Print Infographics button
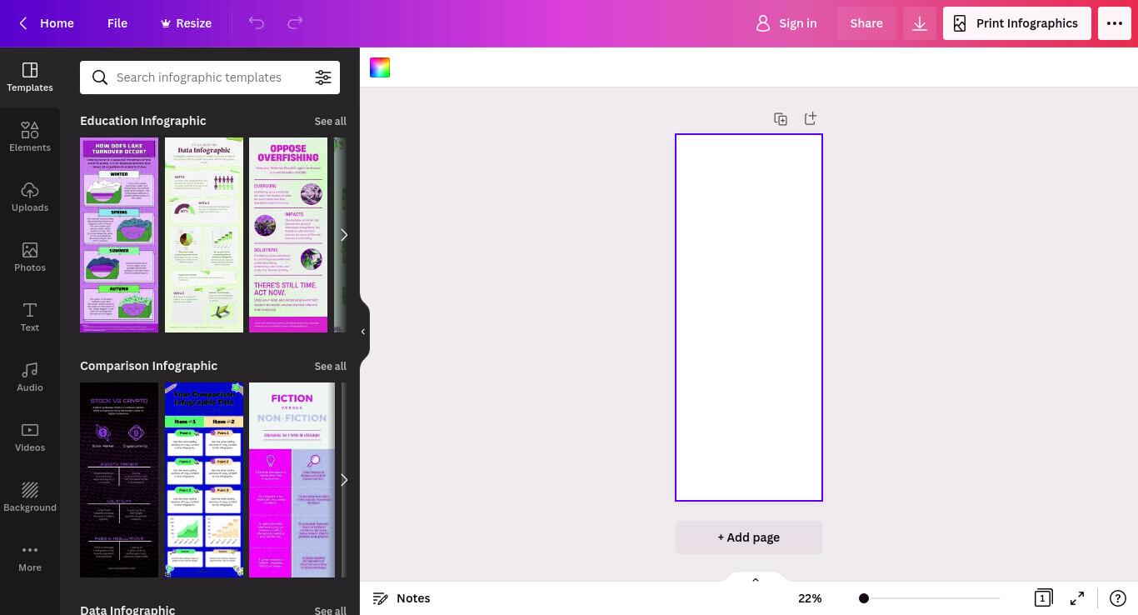 pyautogui.click(x=1017, y=23)
